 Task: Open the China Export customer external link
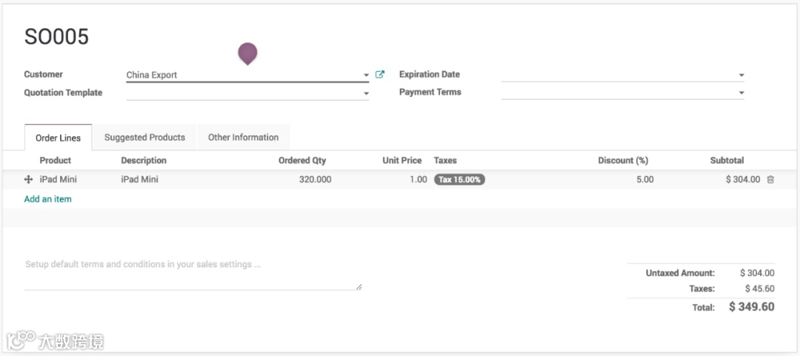(380, 75)
